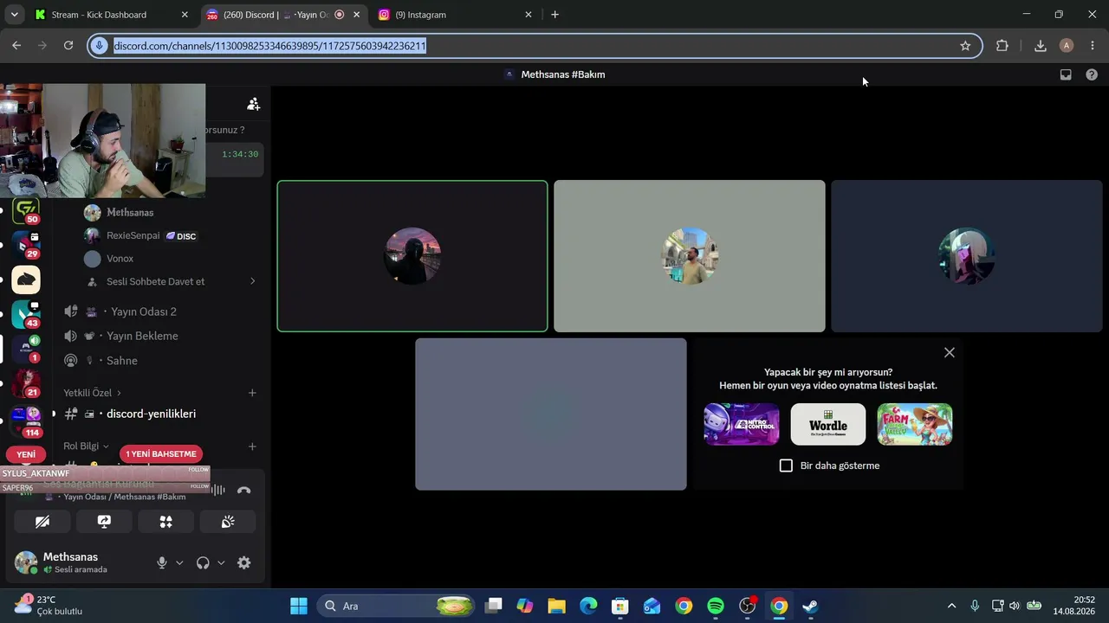Open Spotify from the taskbar

(716, 606)
